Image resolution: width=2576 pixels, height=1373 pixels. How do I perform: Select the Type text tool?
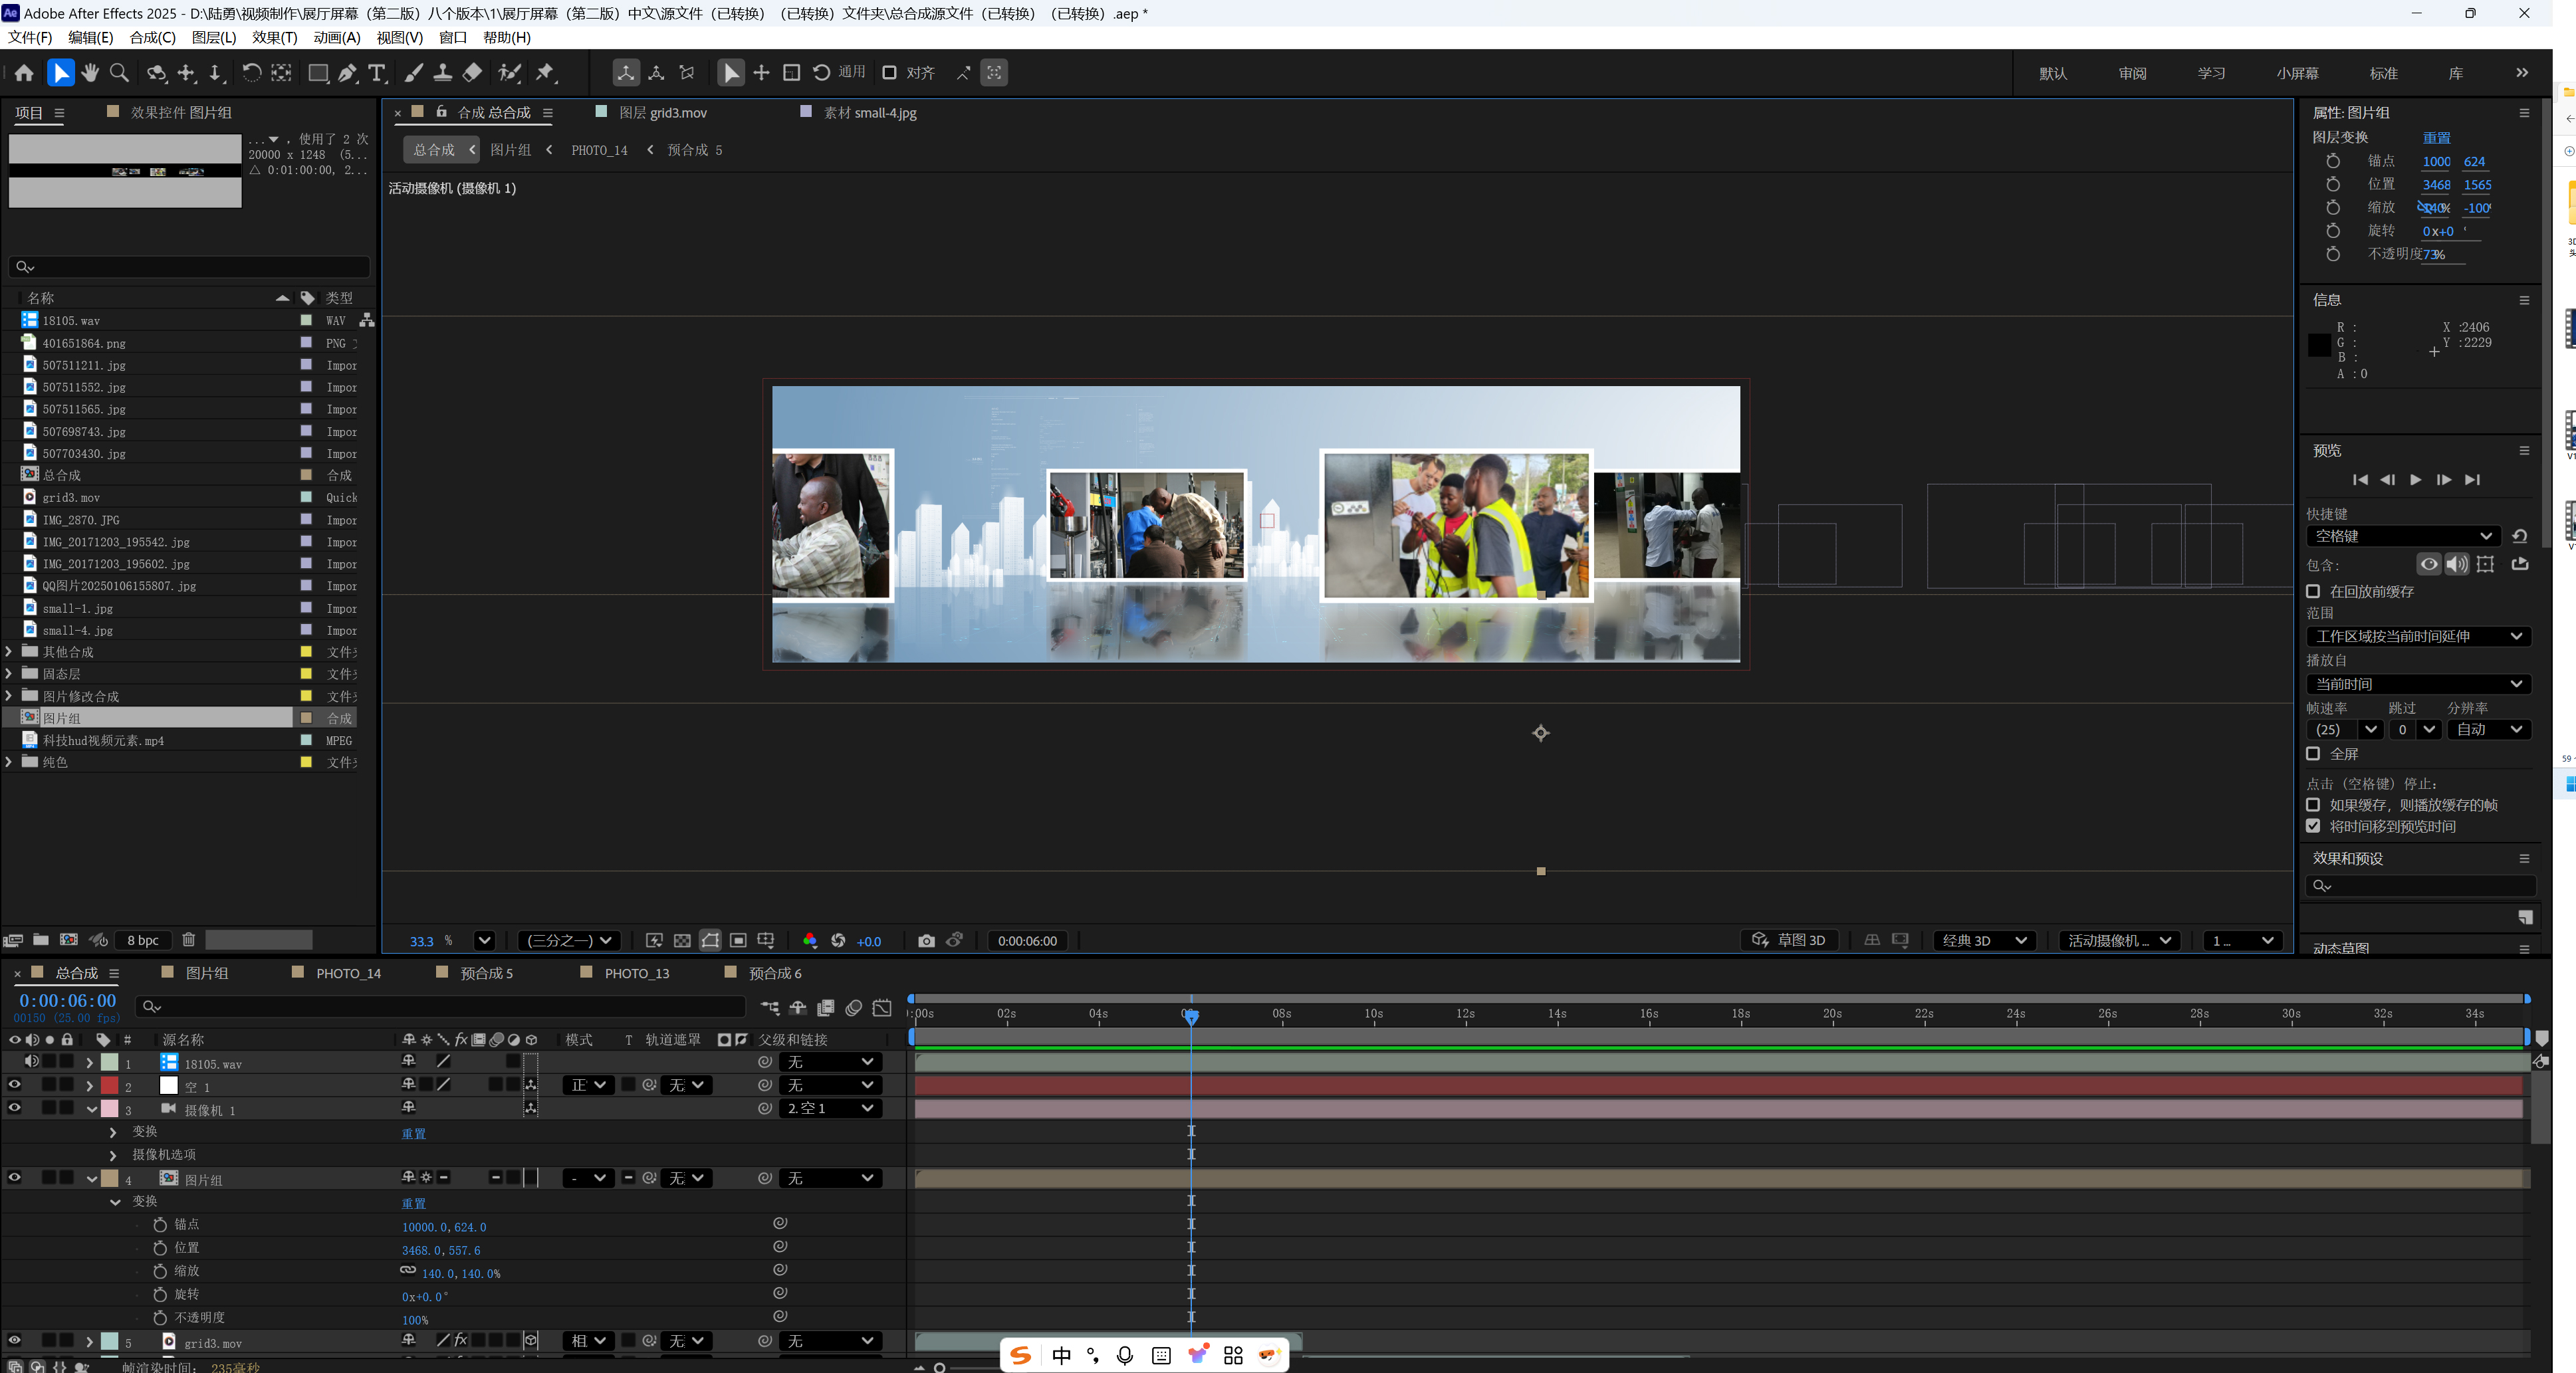click(377, 73)
